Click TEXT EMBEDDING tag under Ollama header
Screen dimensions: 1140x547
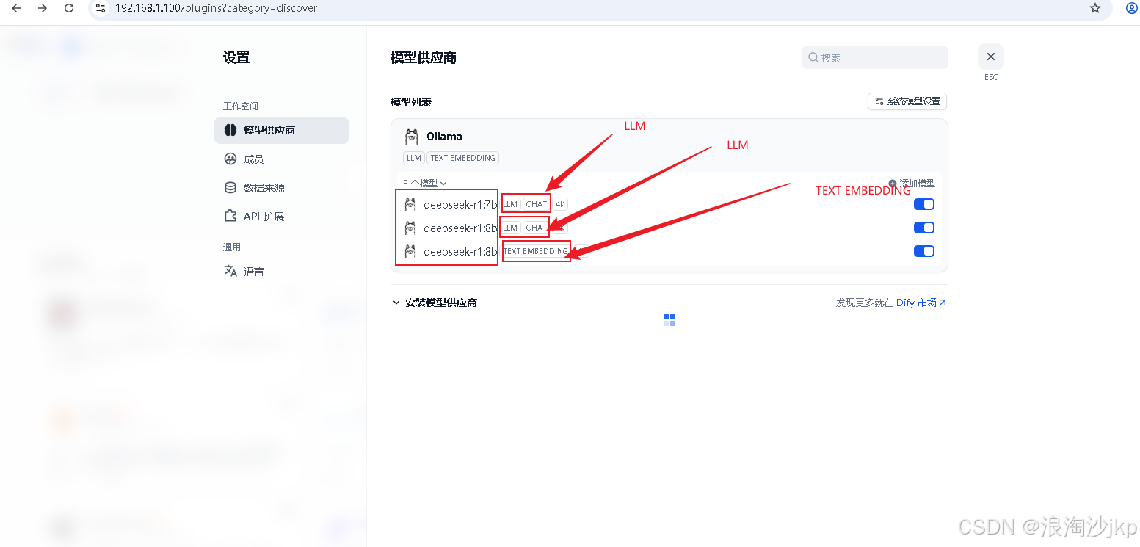click(463, 158)
